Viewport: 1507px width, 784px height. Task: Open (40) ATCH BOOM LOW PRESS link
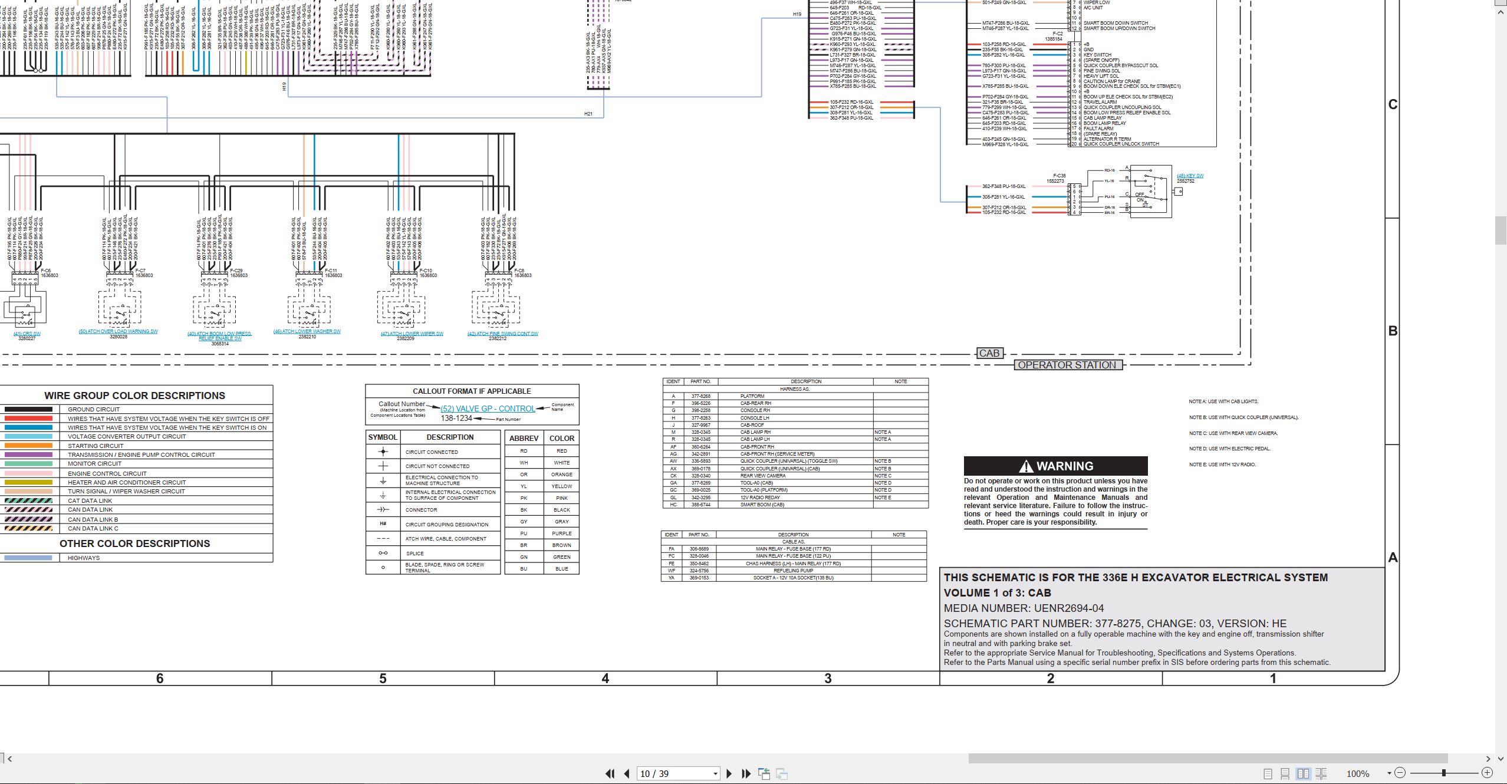219,336
